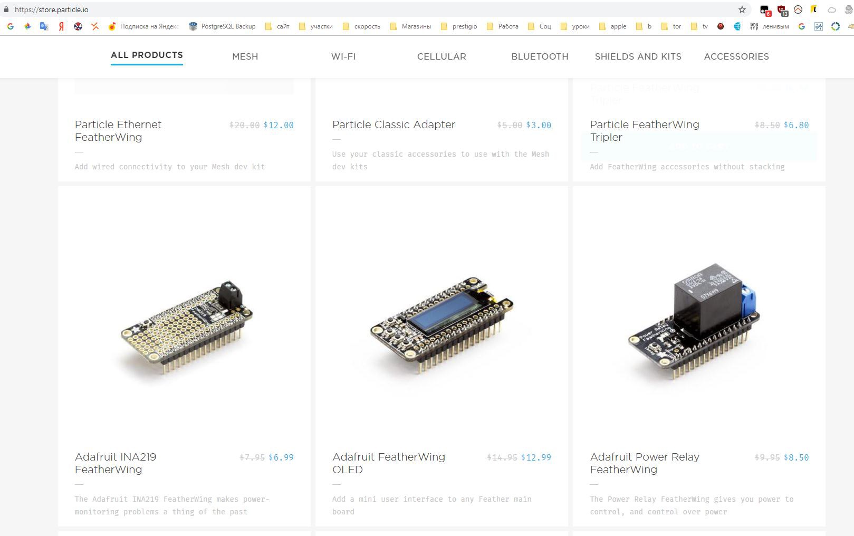Open the участки bookmark folder

pos(316,26)
